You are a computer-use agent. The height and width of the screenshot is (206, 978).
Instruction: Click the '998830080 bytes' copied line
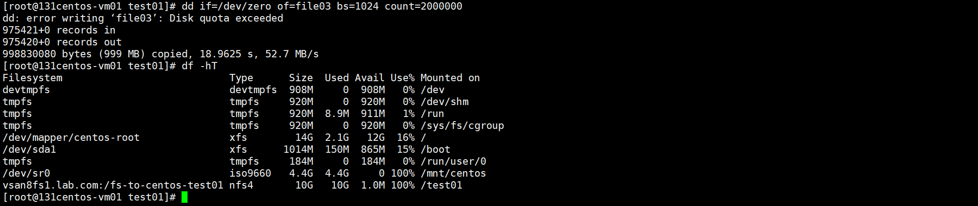[160, 54]
